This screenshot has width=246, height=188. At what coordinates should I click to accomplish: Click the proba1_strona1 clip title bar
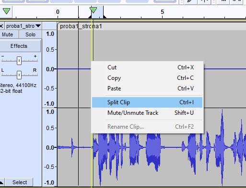[152, 26]
